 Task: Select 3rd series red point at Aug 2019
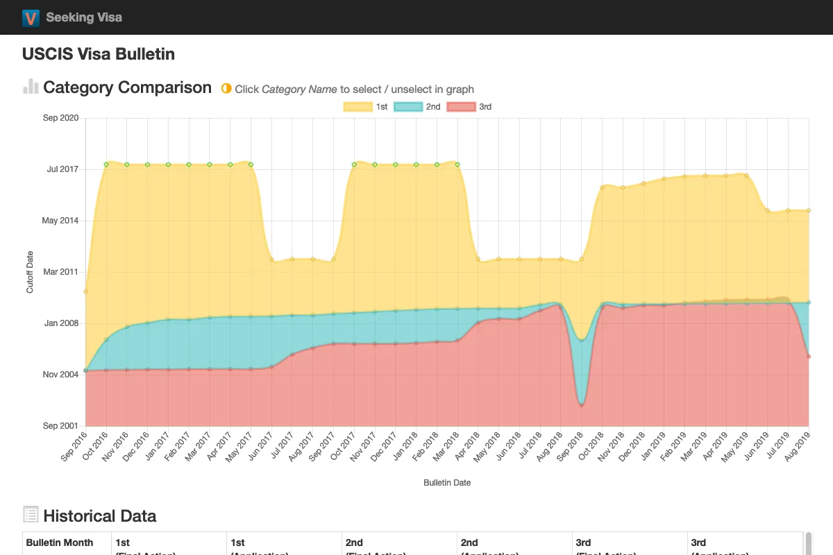[x=809, y=357]
